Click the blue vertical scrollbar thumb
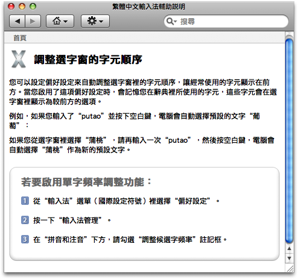The width and height of the screenshot is (298, 279). click(289, 140)
